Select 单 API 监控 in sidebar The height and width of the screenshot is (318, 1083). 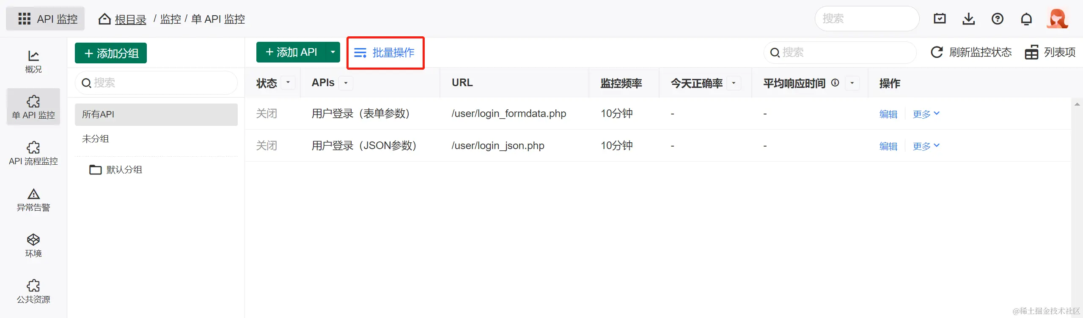tap(33, 107)
